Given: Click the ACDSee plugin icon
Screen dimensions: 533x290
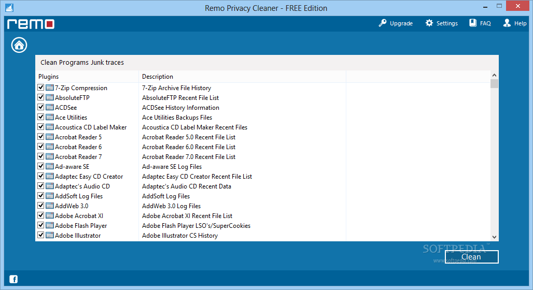Looking at the screenshot, I should coord(50,107).
